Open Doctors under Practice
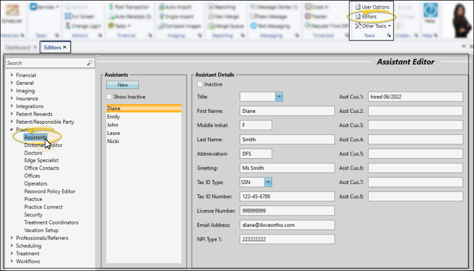The image size is (474, 271). coord(33,153)
